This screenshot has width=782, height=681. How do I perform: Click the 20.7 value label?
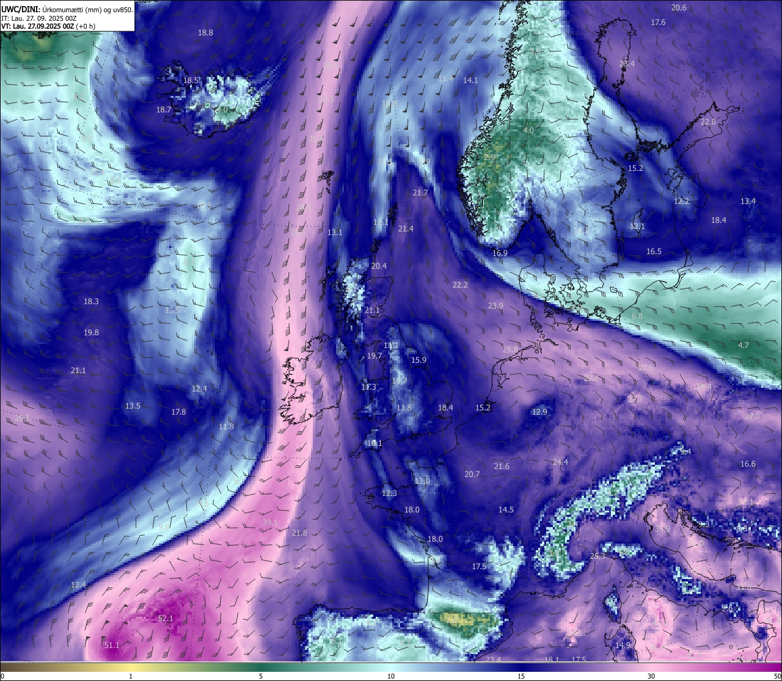[472, 475]
